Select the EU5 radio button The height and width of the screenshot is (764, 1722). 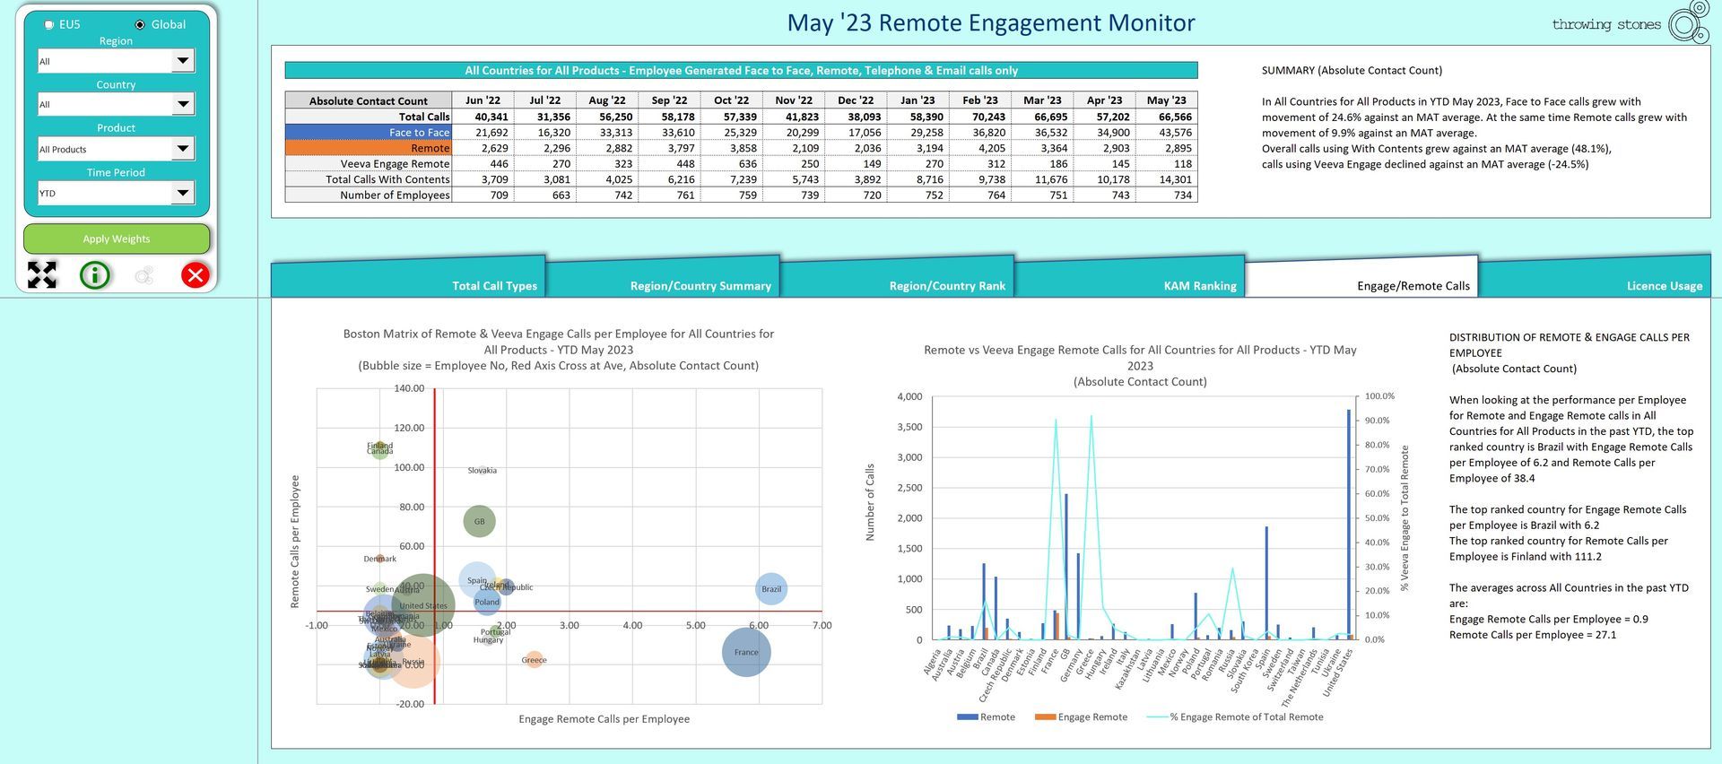coord(49,24)
